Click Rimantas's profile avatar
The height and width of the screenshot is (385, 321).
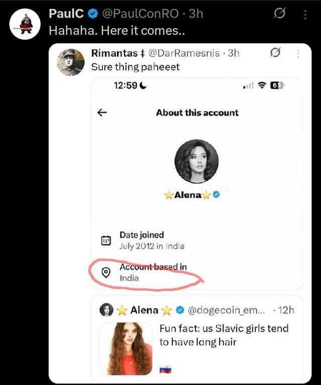71,62
